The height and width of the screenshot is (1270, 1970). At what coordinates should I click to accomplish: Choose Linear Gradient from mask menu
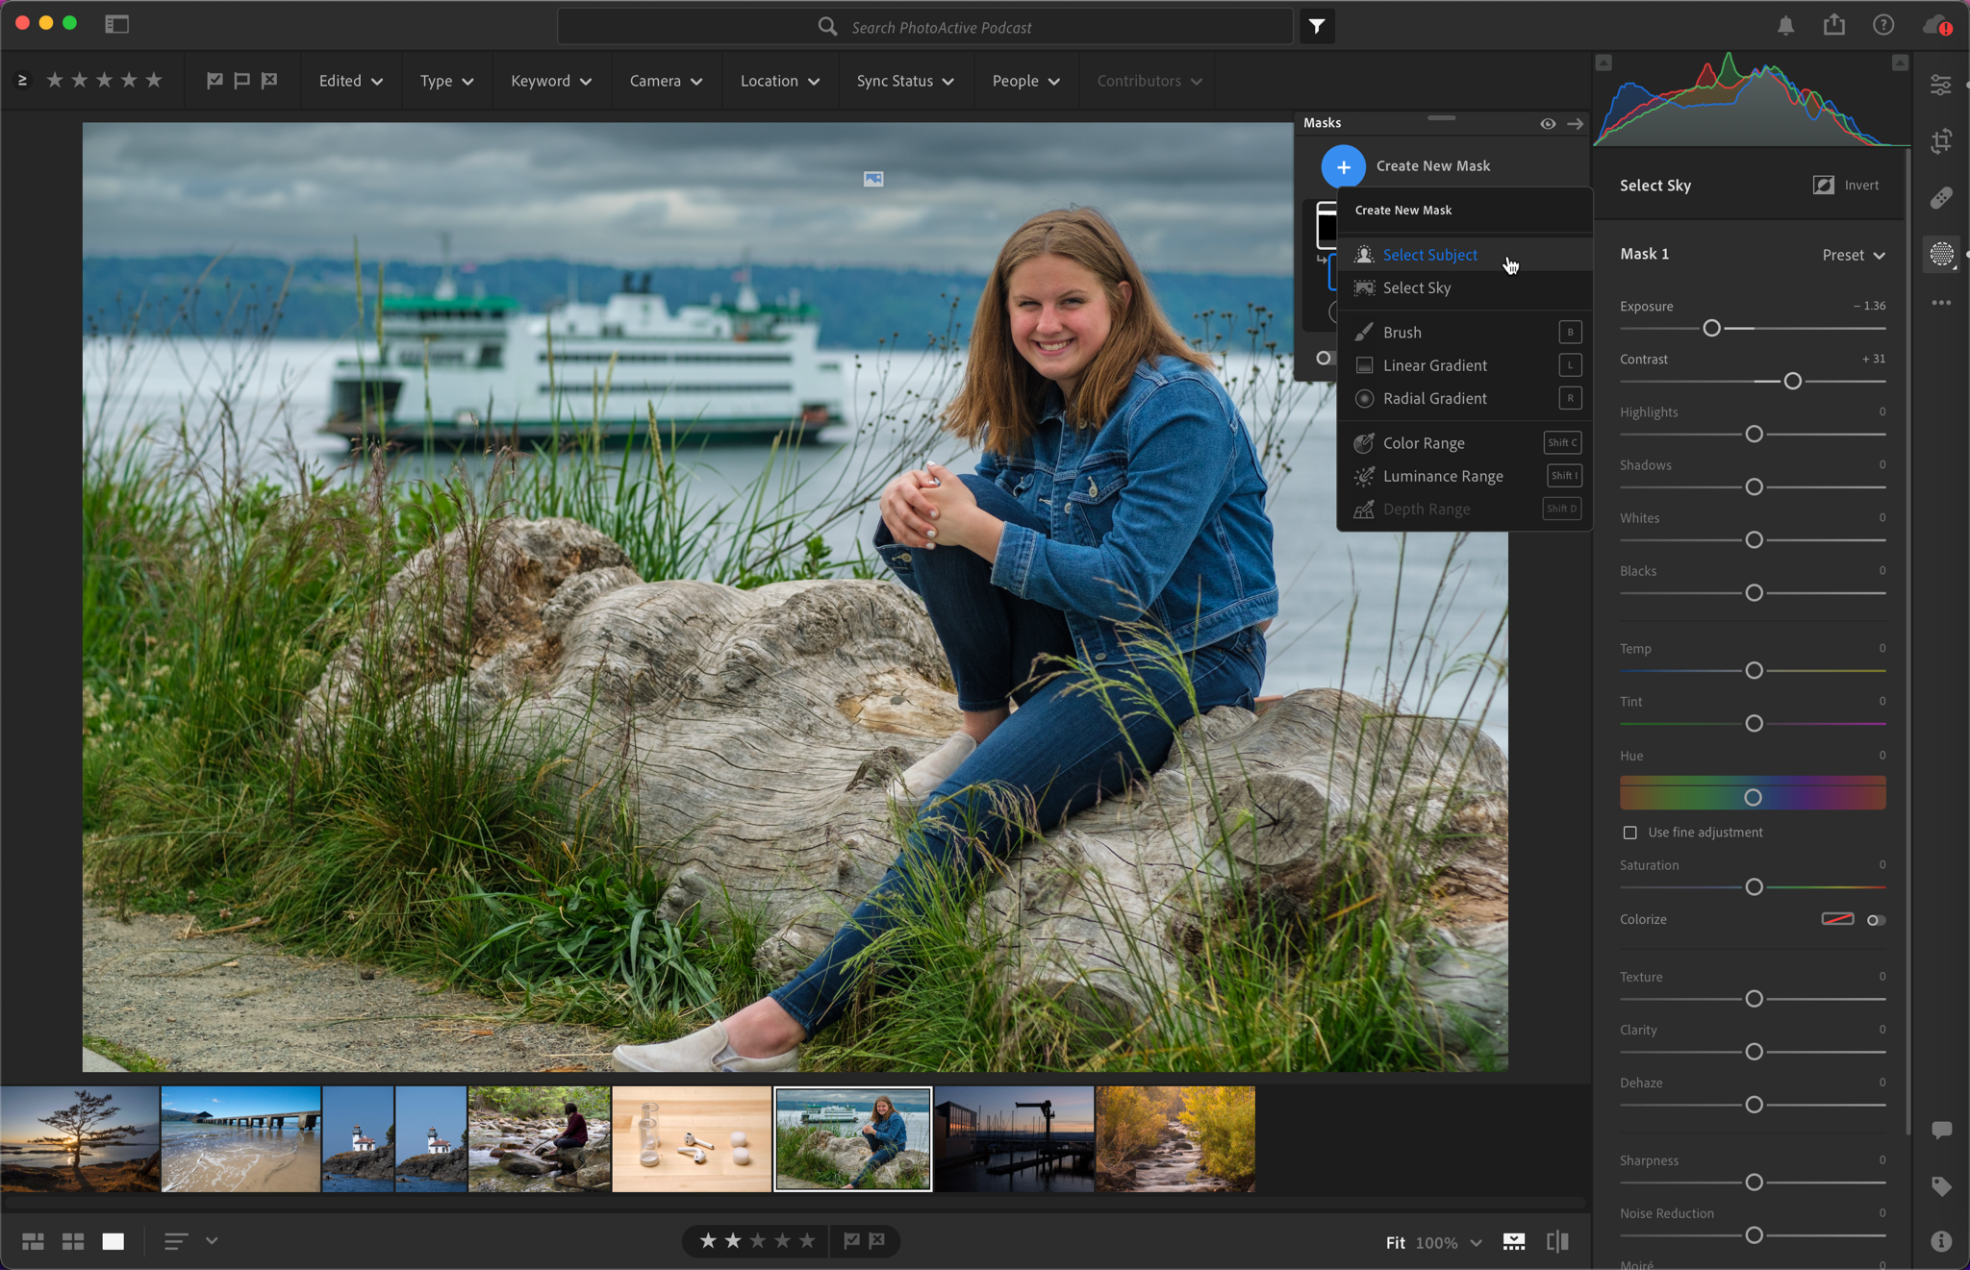coord(1465,365)
